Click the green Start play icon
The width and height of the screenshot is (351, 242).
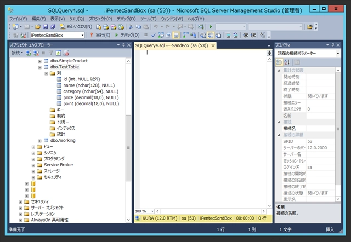pos(211,27)
